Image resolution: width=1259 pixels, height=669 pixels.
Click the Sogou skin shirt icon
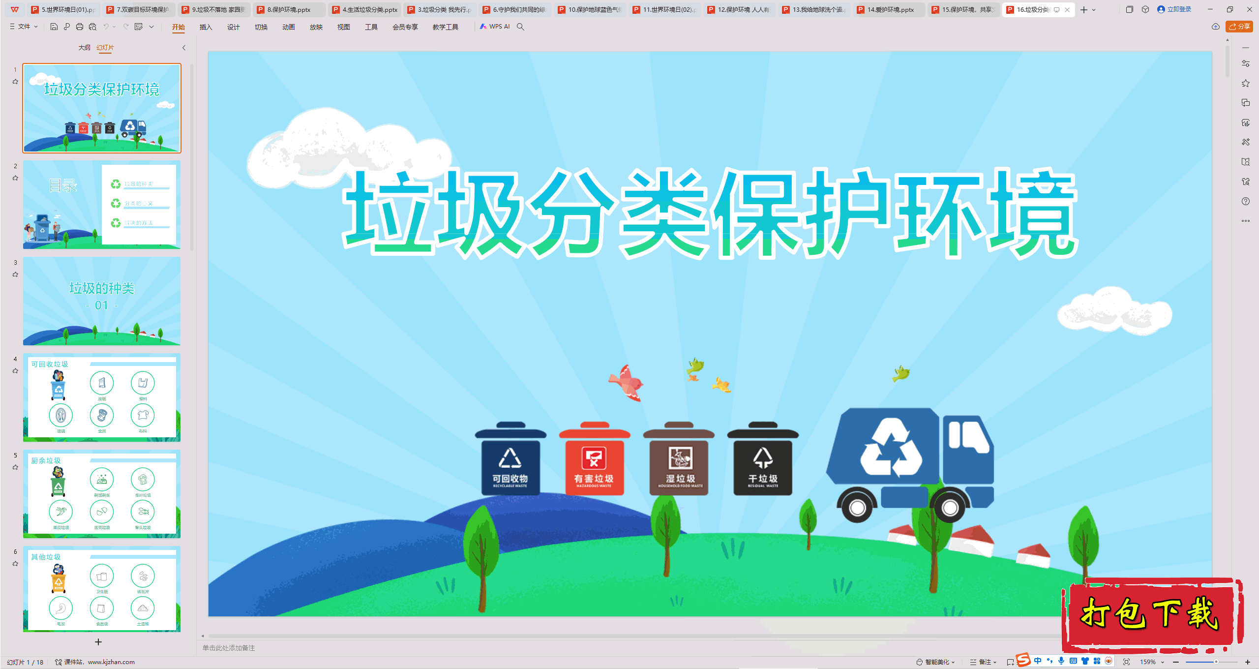[x=1085, y=661]
